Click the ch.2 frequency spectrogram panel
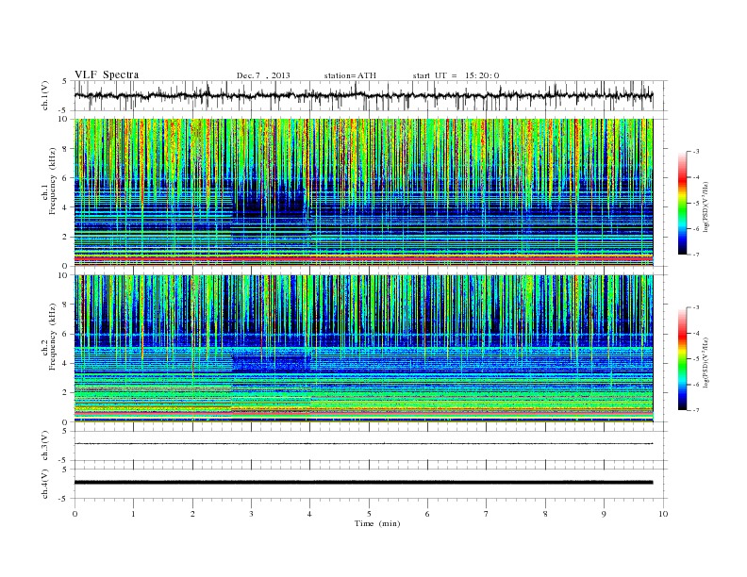 (x=363, y=349)
